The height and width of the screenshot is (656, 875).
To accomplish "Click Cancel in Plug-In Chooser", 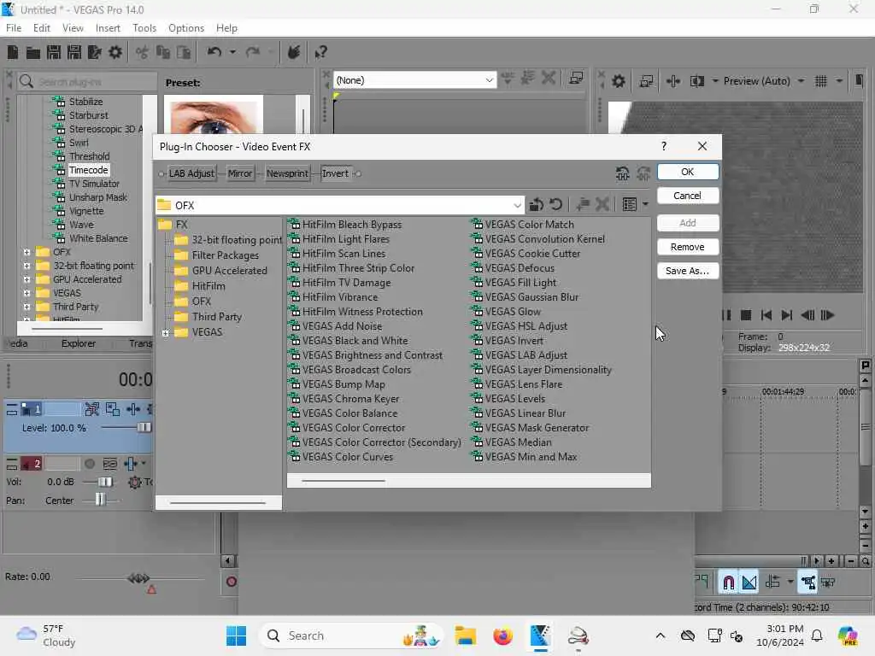I will (x=688, y=196).
